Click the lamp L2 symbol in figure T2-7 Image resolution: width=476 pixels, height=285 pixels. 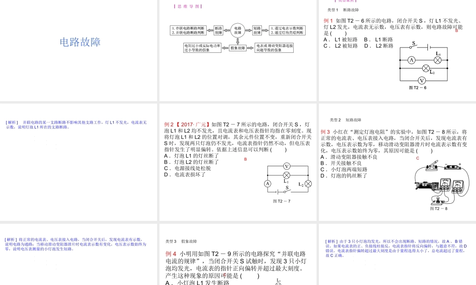308,183
